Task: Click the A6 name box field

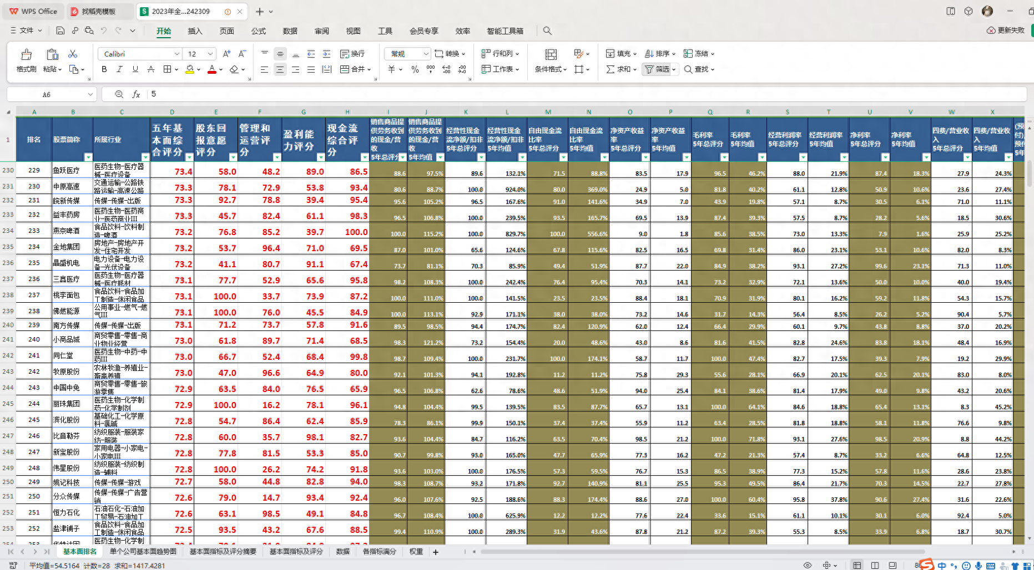Action: pos(47,95)
